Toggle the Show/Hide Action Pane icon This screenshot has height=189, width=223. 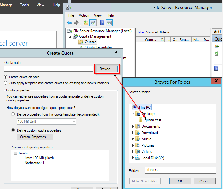pos(109,23)
